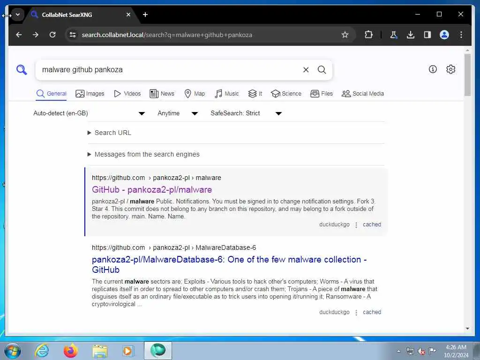The width and height of the screenshot is (480, 360).
Task: Open the MalwareDatabase-6 result's three-dot options
Action: 356,313
